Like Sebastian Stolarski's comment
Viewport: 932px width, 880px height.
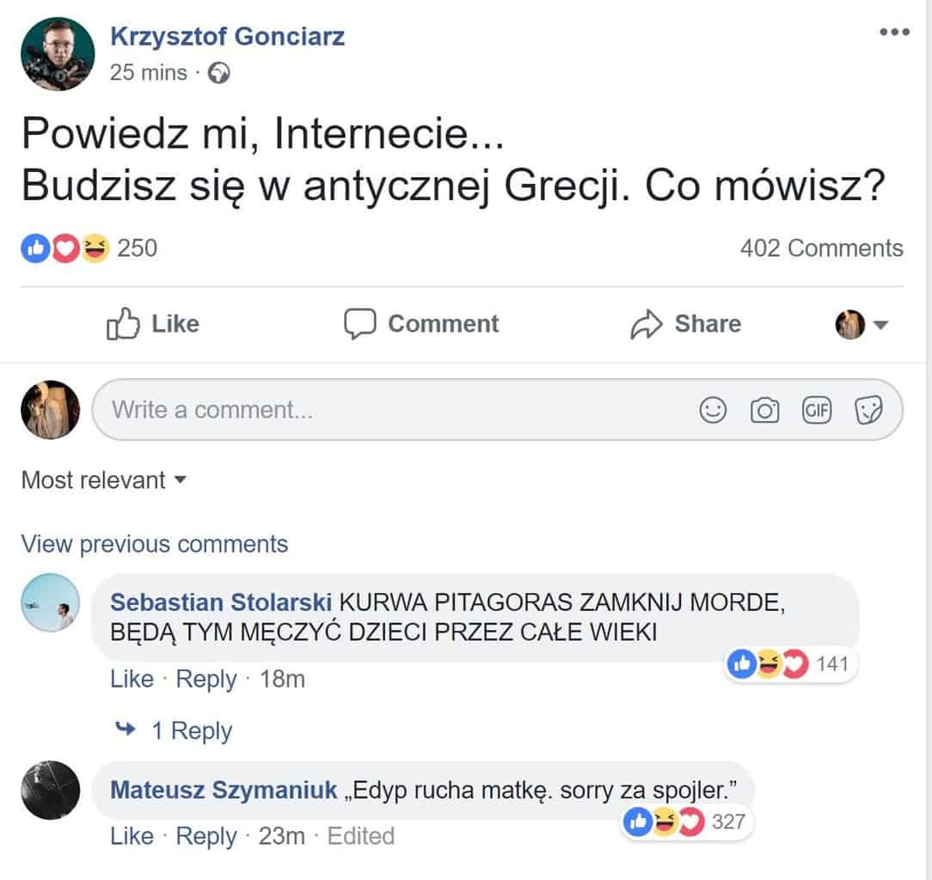click(132, 679)
